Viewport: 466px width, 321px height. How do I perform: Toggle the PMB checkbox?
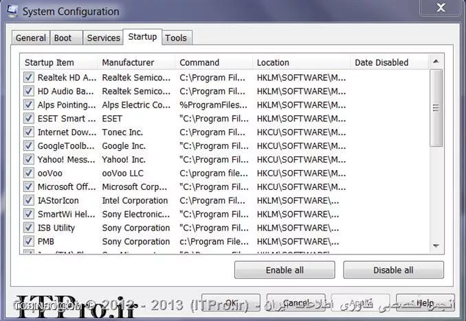(29, 241)
